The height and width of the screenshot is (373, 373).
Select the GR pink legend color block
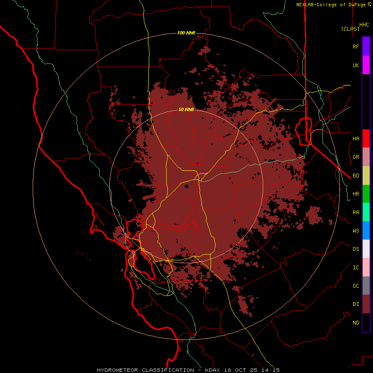(x=366, y=157)
